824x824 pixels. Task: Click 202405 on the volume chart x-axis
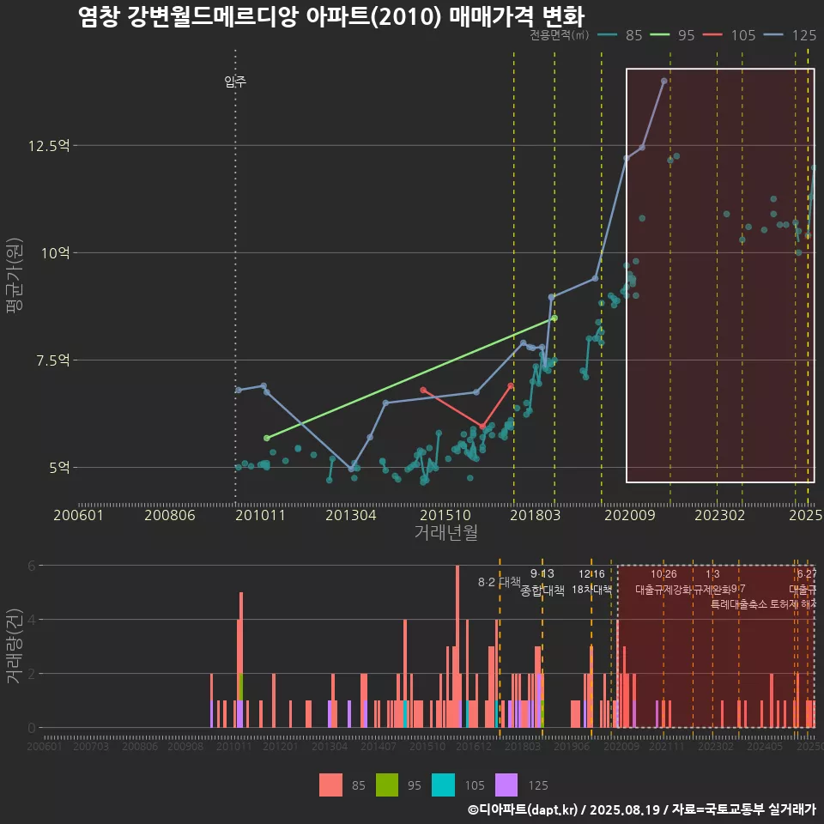click(x=765, y=746)
